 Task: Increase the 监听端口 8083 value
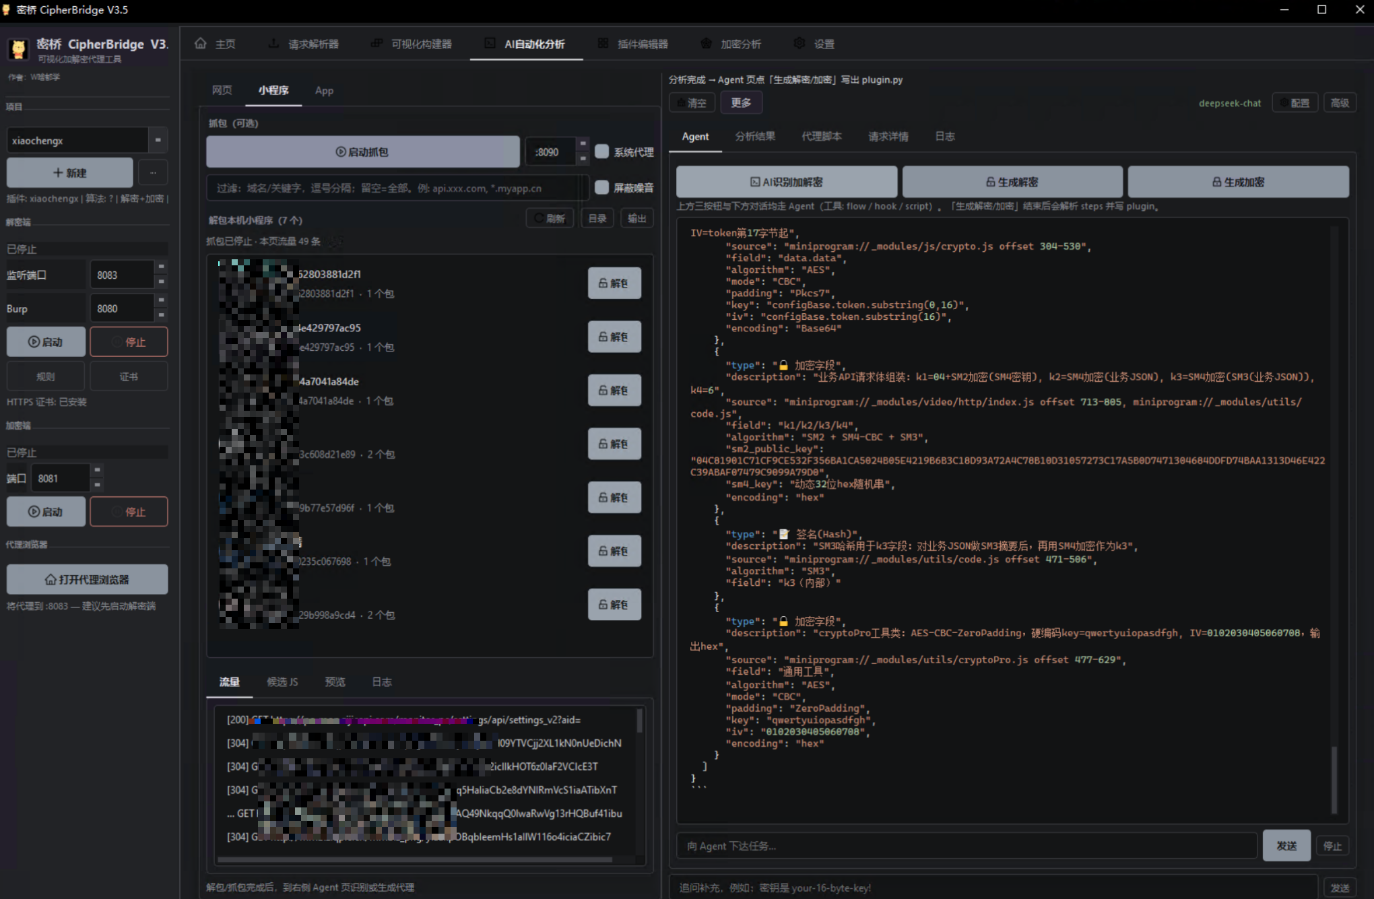162,267
